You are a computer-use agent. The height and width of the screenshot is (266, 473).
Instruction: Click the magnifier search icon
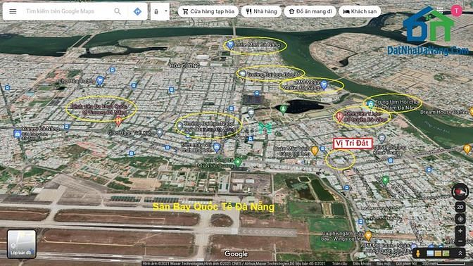(x=118, y=11)
